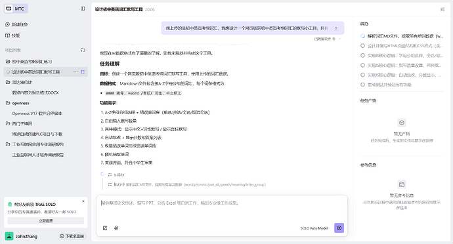Viewport: 453px width, 244px height.
Task: Click the 待办 panel heading
Action: point(364,24)
